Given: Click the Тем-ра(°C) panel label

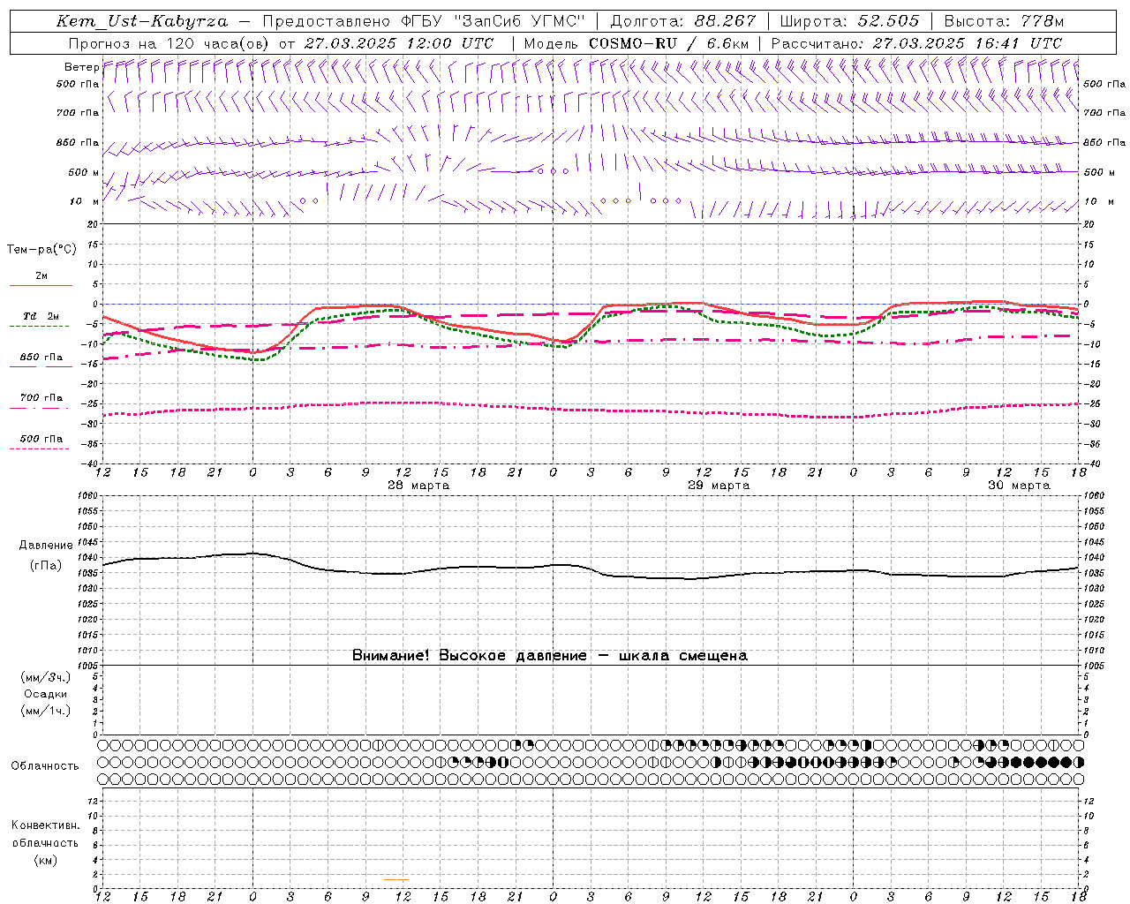Looking at the screenshot, I should (41, 250).
